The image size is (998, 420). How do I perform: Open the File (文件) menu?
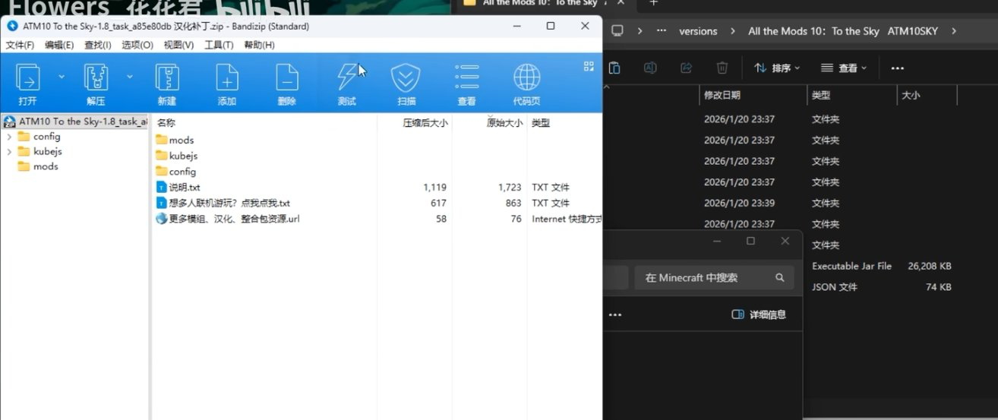coord(20,45)
